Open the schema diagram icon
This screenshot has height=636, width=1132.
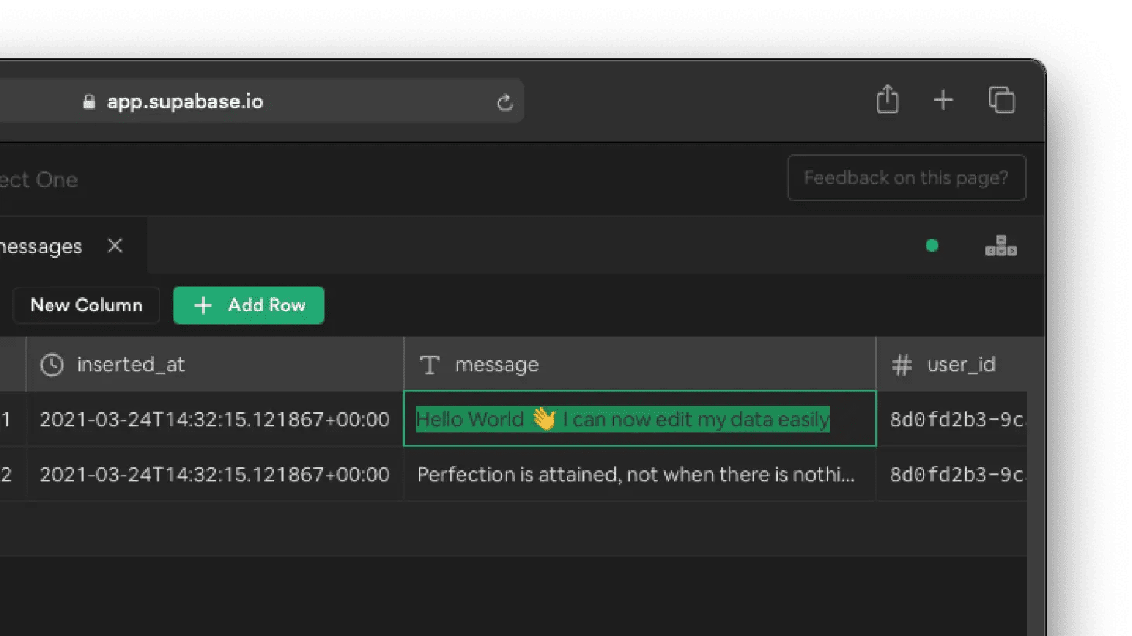pos(1001,246)
